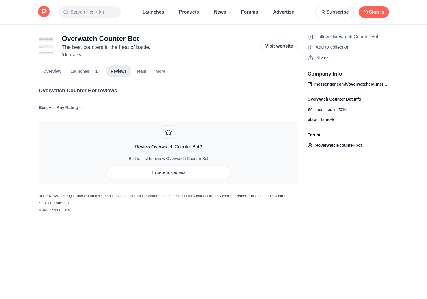Click the Launched in 2016 text
This screenshot has height=299, width=427.
pyautogui.click(x=330, y=110)
